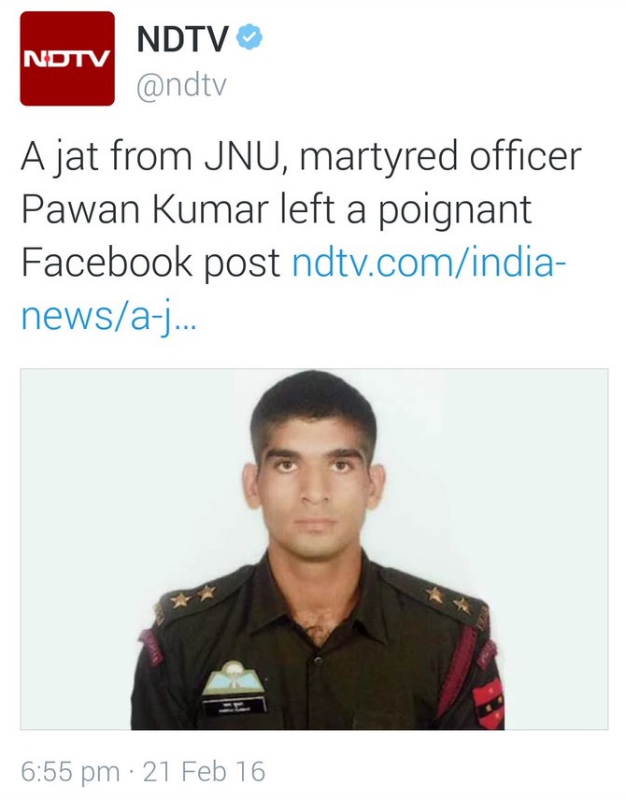Click the words "Facebook post" in tweet

[x=150, y=264]
